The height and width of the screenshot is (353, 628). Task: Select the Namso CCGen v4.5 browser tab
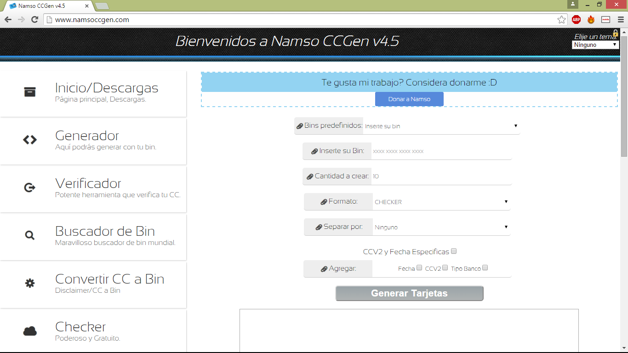point(48,6)
